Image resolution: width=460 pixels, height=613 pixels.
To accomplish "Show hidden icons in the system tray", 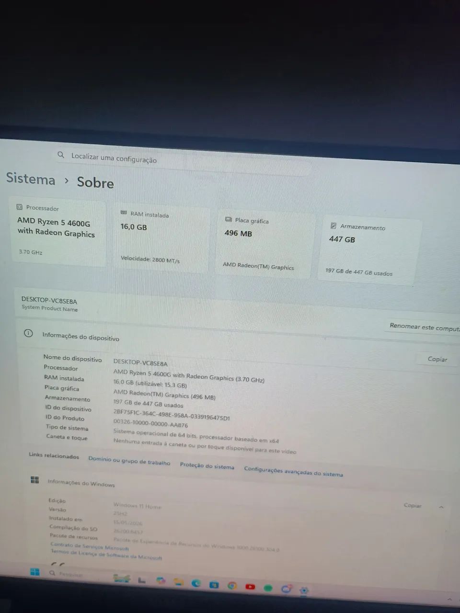I will point(449,599).
